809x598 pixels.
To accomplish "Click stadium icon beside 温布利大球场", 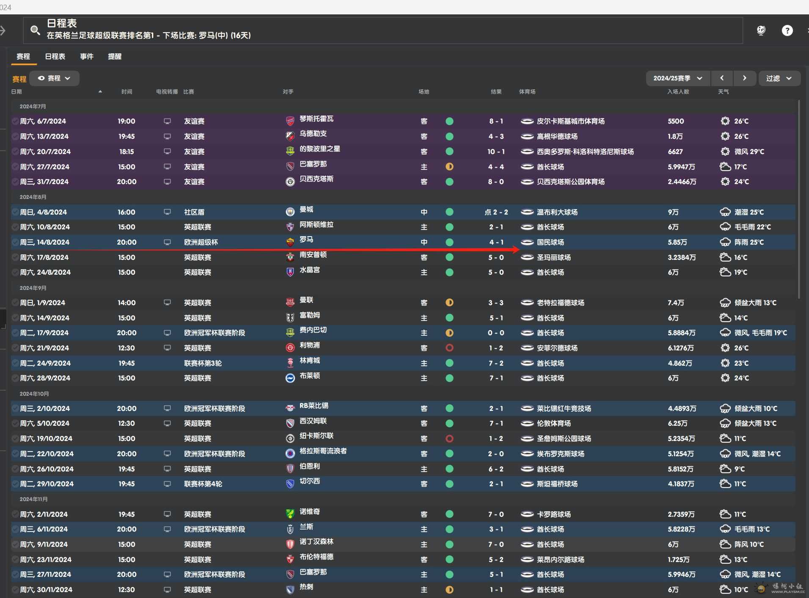I will point(527,212).
